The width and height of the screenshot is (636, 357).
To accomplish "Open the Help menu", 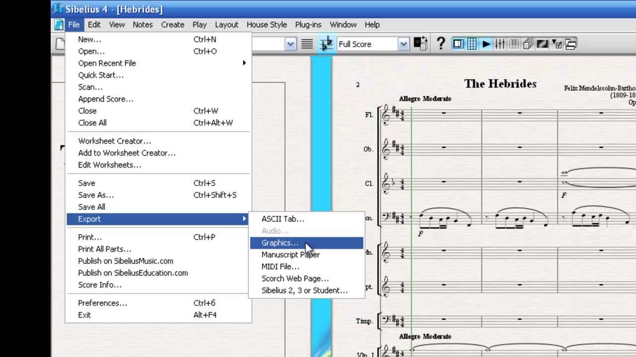I will tap(372, 24).
